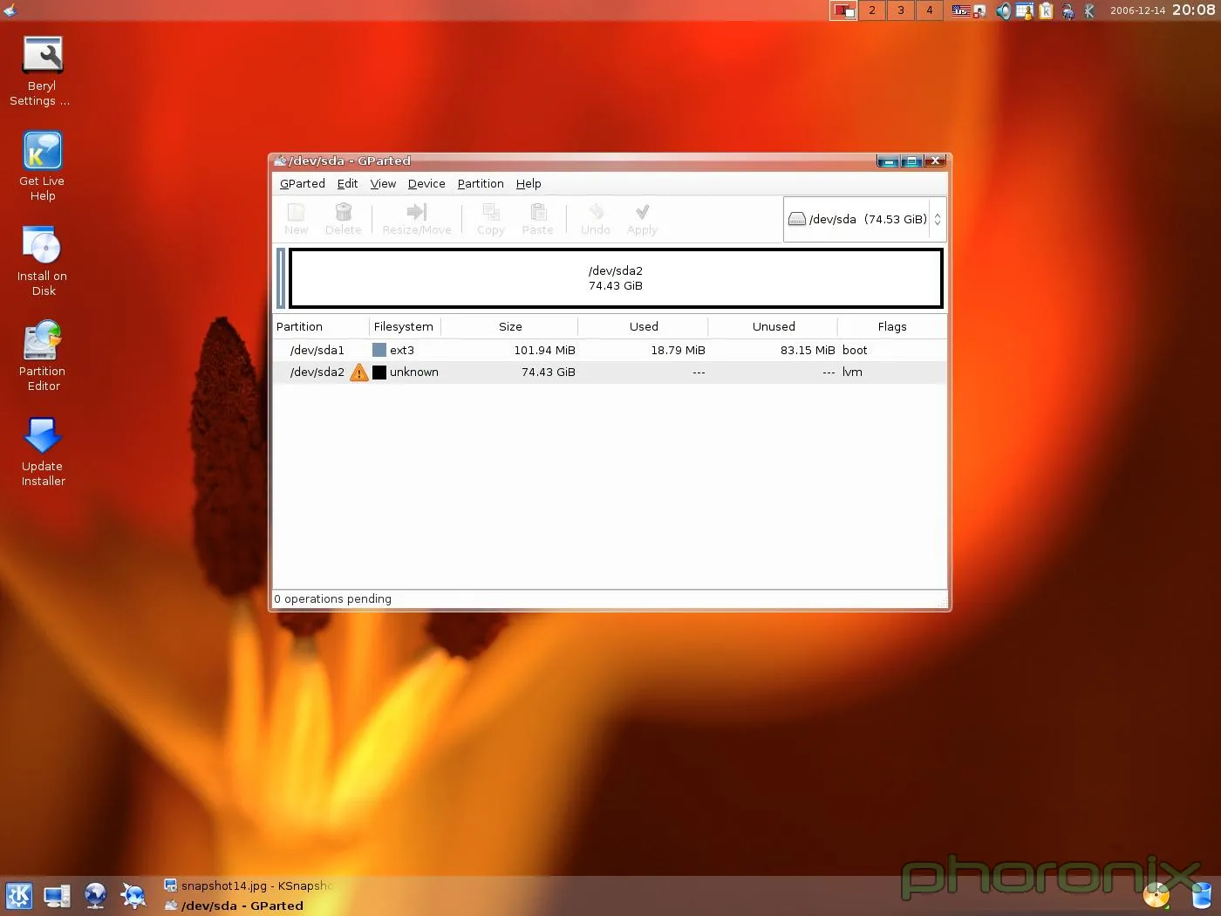
Task: Click the 83.15 MiB unused cell
Action: pyautogui.click(x=808, y=350)
